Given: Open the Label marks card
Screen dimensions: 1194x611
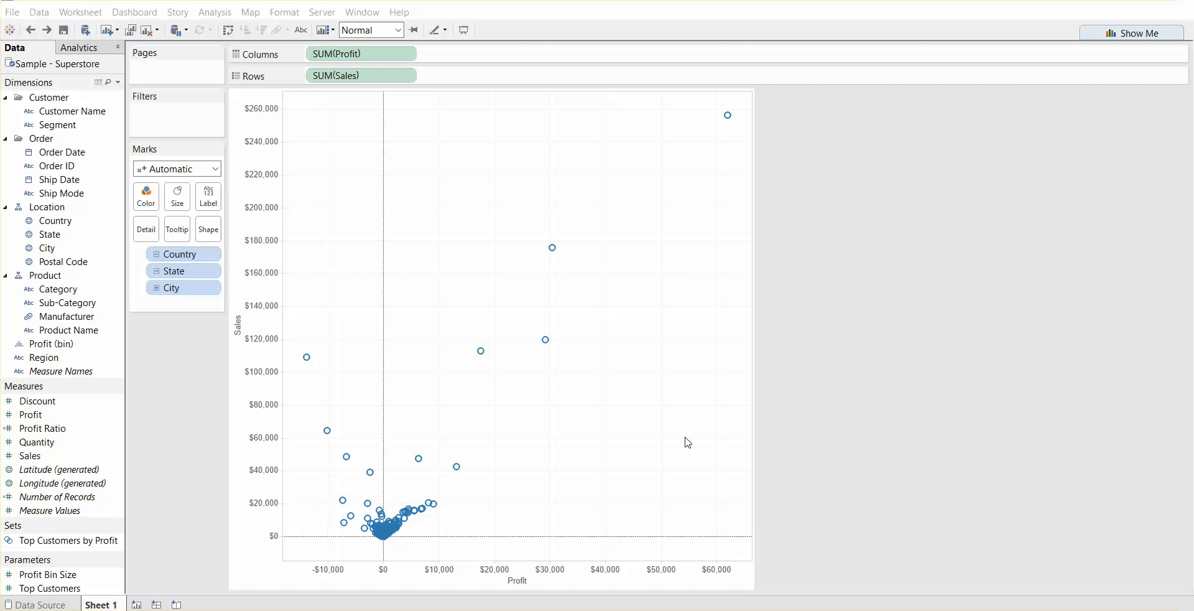Looking at the screenshot, I should [x=208, y=197].
